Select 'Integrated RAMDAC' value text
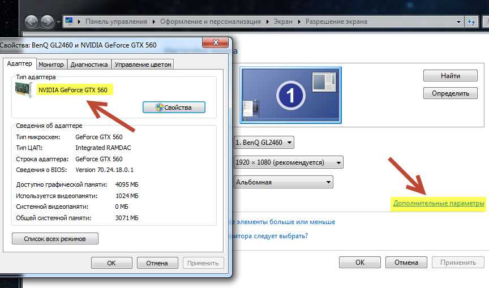This screenshot has height=288, width=489. pos(103,148)
